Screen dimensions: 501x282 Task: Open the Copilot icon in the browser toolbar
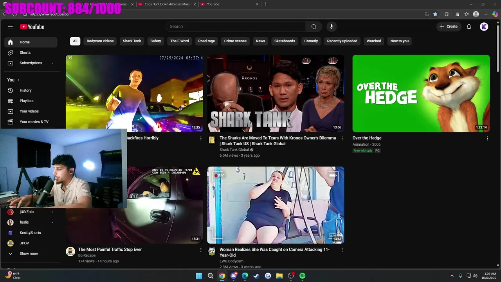[495, 14]
